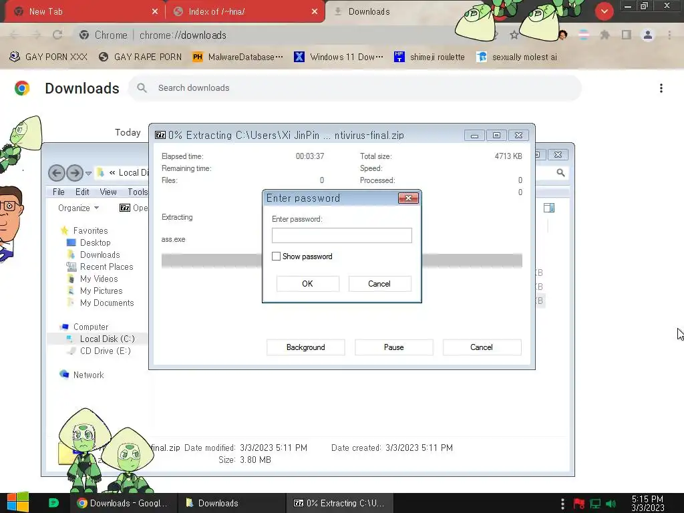The width and height of the screenshot is (684, 513).
Task: Click the red flag tray icon
Action: pos(579,504)
